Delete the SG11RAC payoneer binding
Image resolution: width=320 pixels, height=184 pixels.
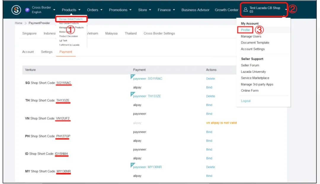[x=210, y=79]
